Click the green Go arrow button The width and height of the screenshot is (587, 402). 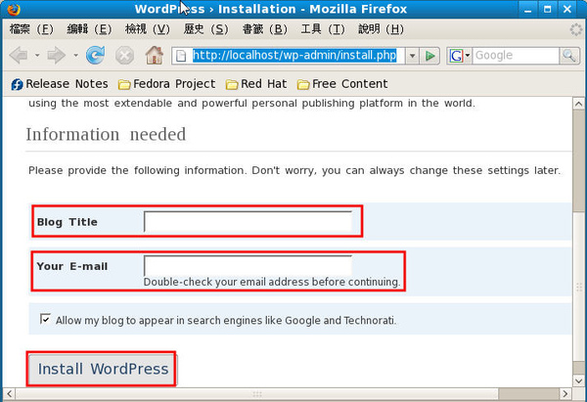pos(429,56)
